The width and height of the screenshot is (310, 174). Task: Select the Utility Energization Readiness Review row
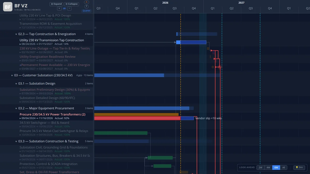tap(47, 59)
